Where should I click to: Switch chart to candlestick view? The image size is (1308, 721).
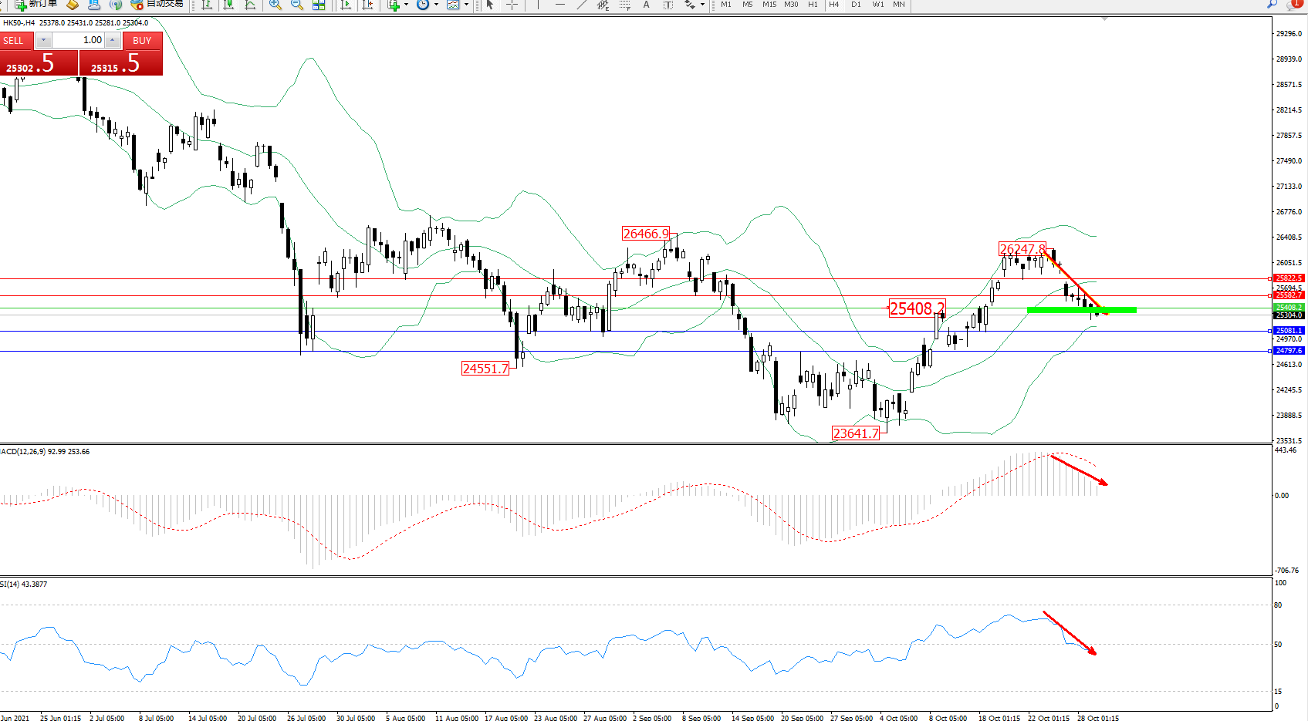228,5
